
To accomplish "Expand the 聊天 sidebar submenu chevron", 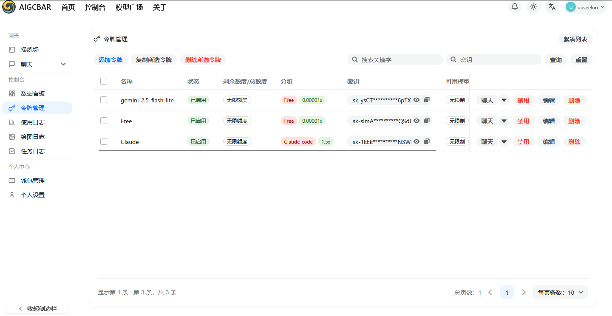I will pyautogui.click(x=63, y=65).
